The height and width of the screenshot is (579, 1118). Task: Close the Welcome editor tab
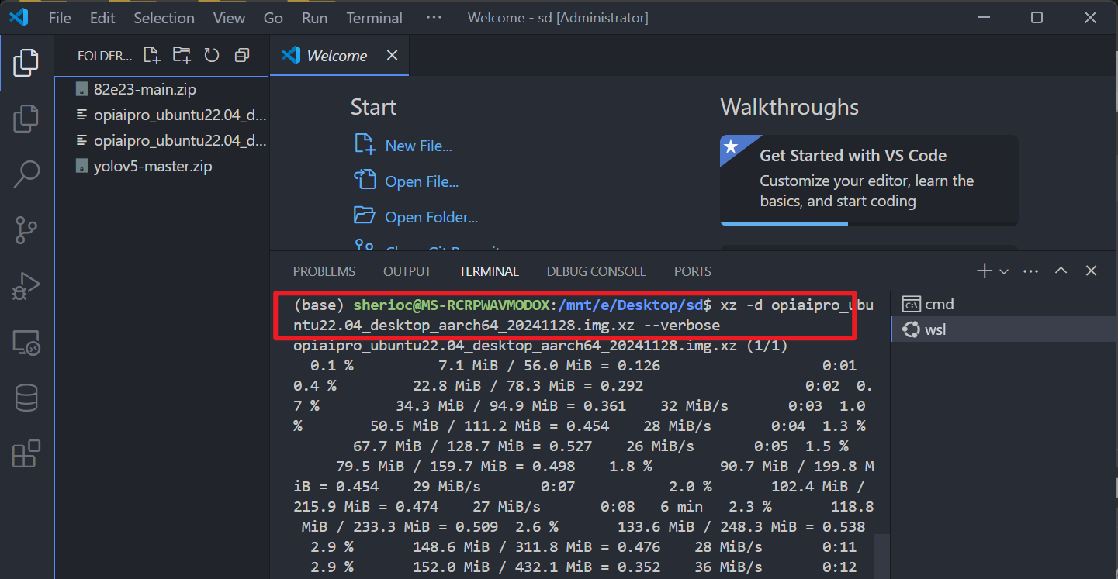point(392,55)
